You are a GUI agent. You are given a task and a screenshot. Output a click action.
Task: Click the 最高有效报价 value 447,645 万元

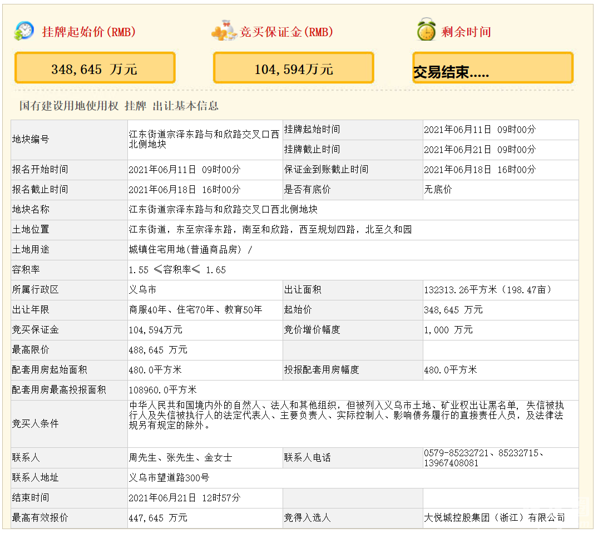(x=158, y=518)
